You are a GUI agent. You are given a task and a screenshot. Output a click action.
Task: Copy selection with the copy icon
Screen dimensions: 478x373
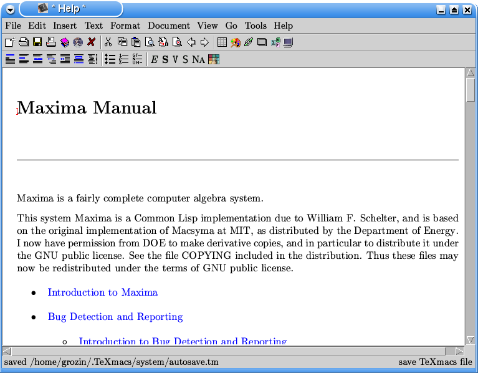coord(122,42)
